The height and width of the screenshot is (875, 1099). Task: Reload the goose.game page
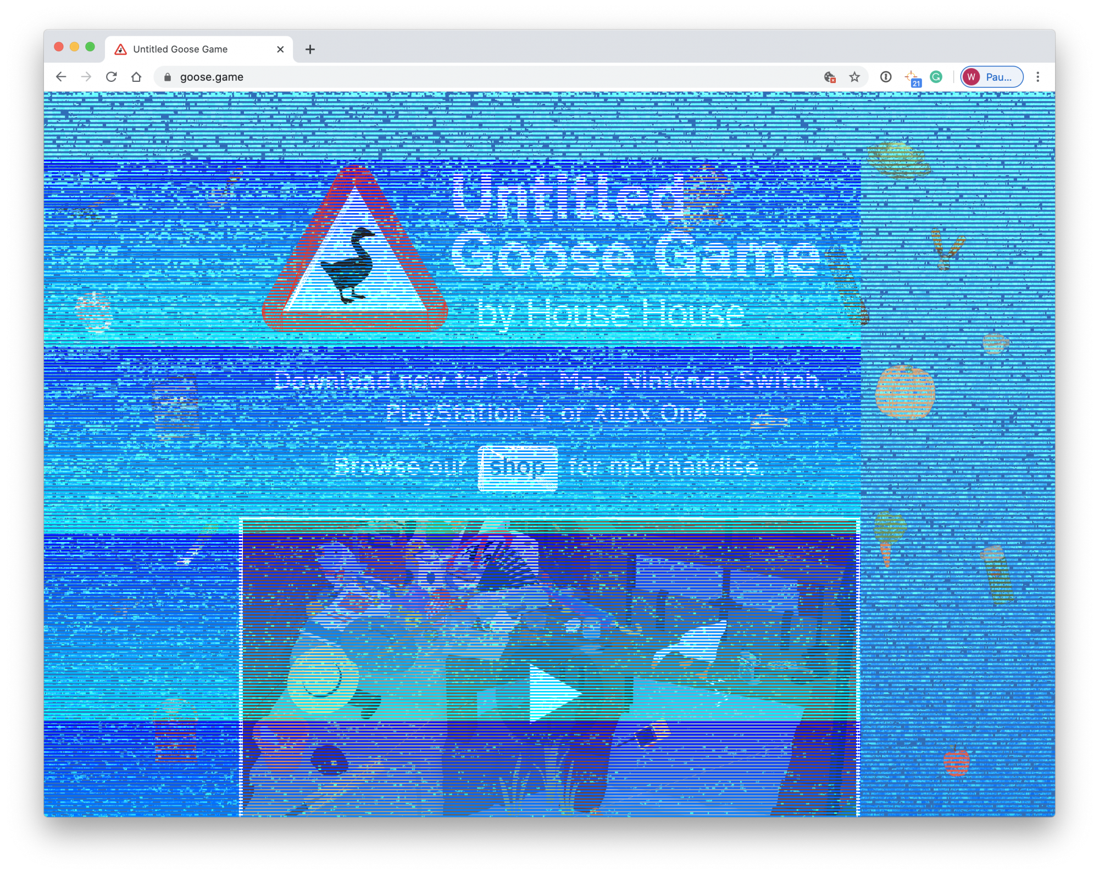pos(112,77)
